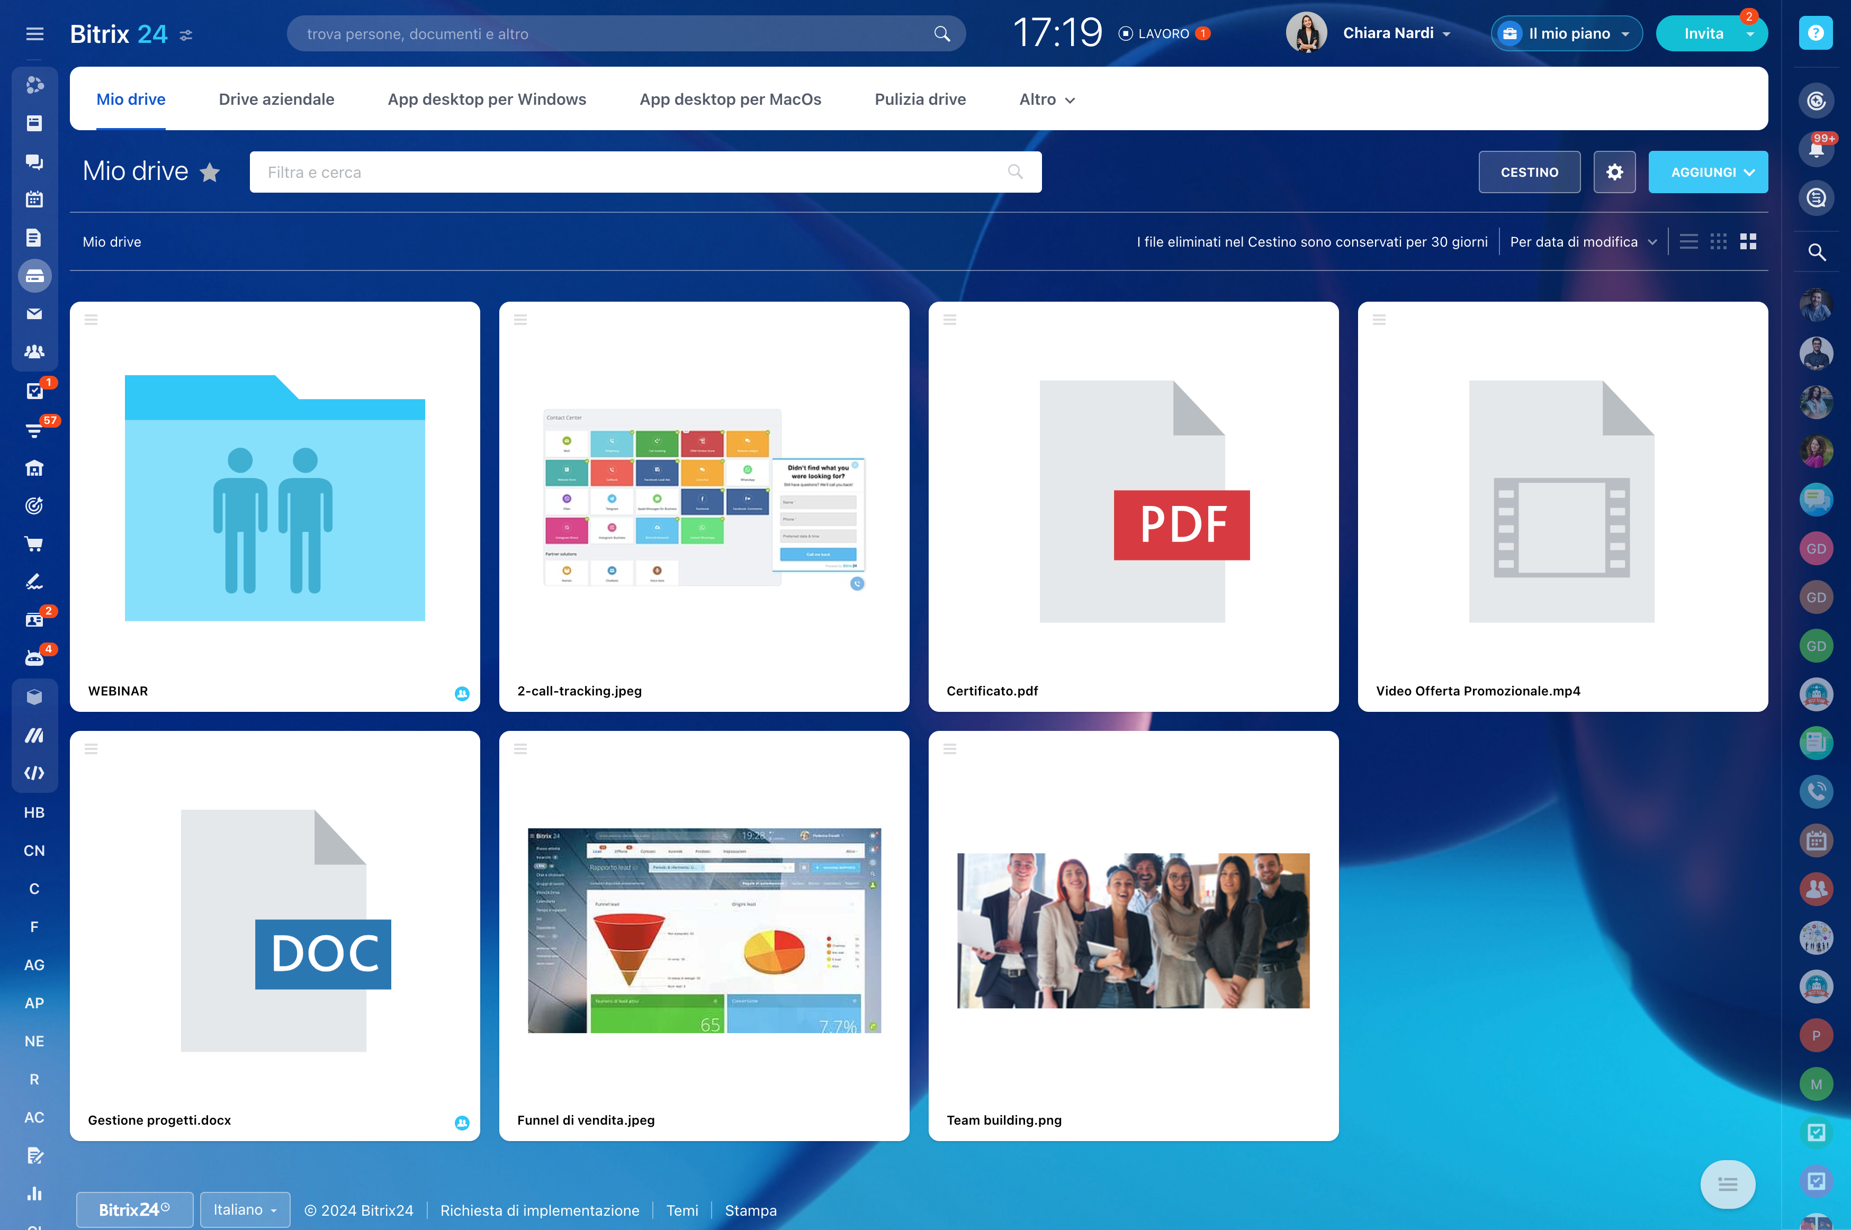
Task: Click the shopping cart sidebar icon
Action: tap(34, 544)
